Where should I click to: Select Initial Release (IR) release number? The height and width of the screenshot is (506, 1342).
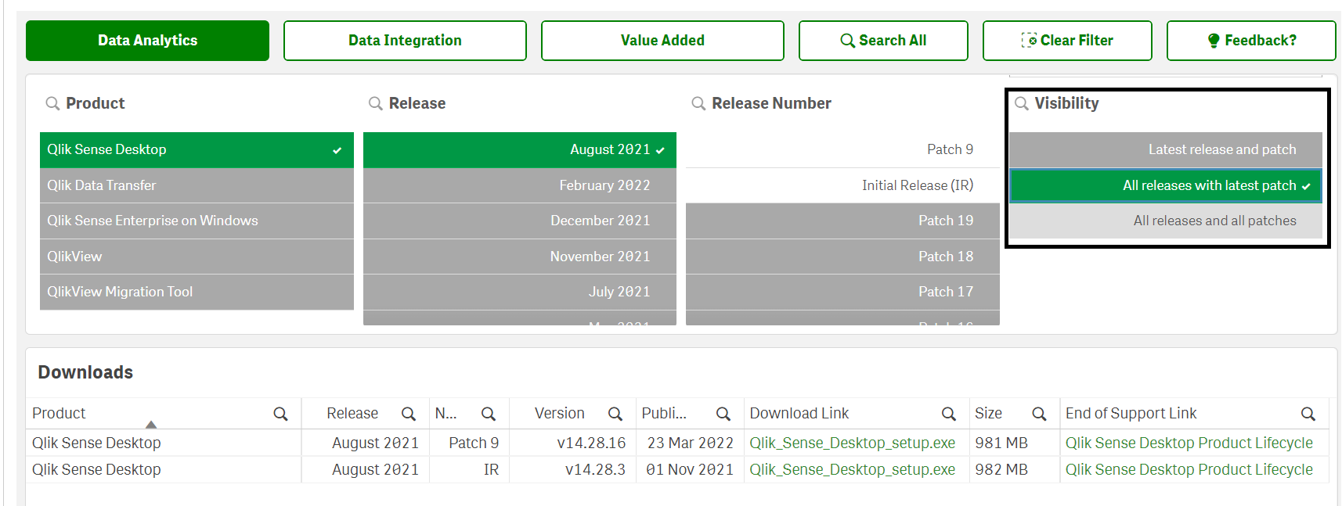tap(842, 185)
